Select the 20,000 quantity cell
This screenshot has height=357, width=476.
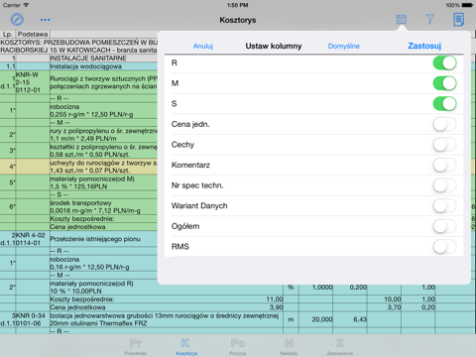316,319
